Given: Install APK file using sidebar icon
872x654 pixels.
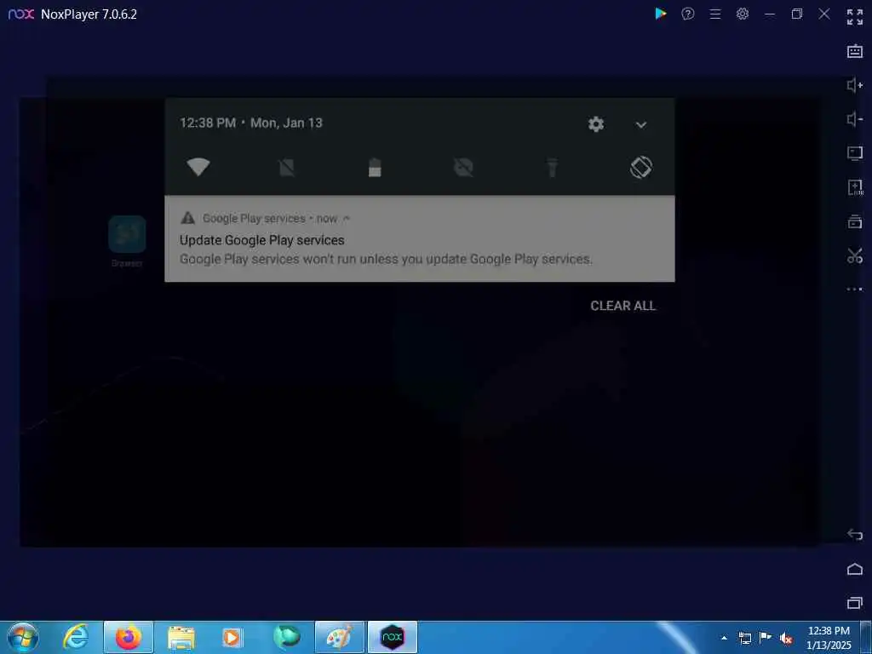Looking at the screenshot, I should point(855,187).
